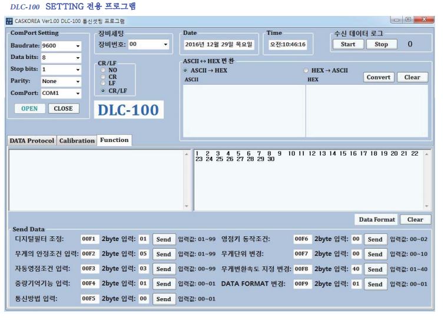444x320 pixels.
Task: Select the Function tab
Action: point(114,140)
